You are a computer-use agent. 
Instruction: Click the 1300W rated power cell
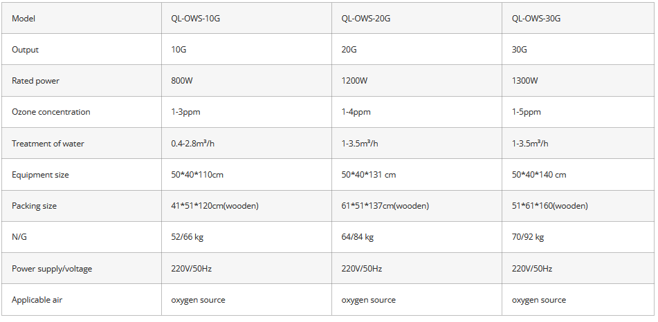pos(524,81)
